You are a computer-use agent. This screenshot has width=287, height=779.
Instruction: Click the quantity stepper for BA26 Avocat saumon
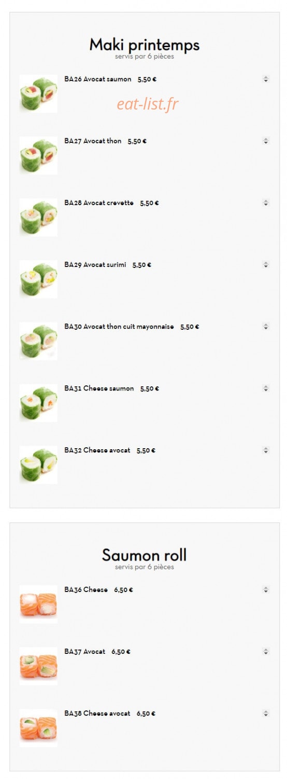click(266, 79)
